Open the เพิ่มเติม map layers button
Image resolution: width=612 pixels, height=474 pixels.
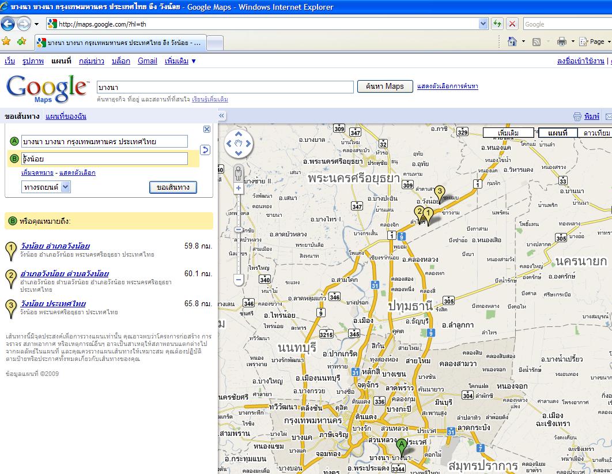pos(508,133)
